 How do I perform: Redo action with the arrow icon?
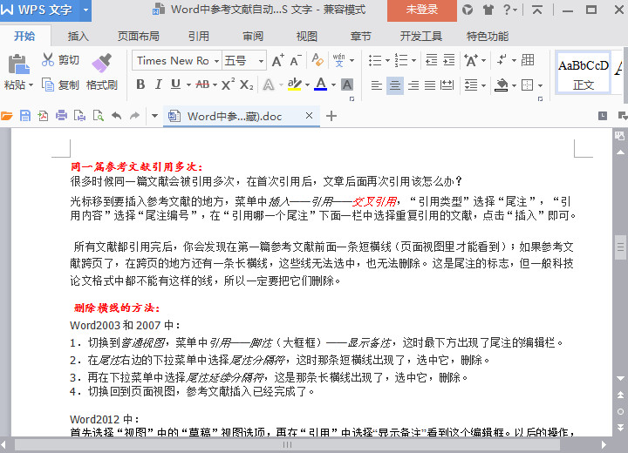[x=134, y=116]
